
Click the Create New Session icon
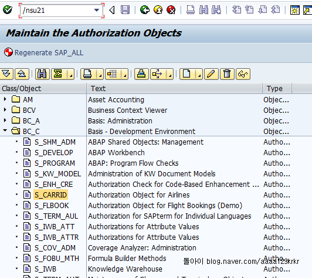[x=294, y=10]
